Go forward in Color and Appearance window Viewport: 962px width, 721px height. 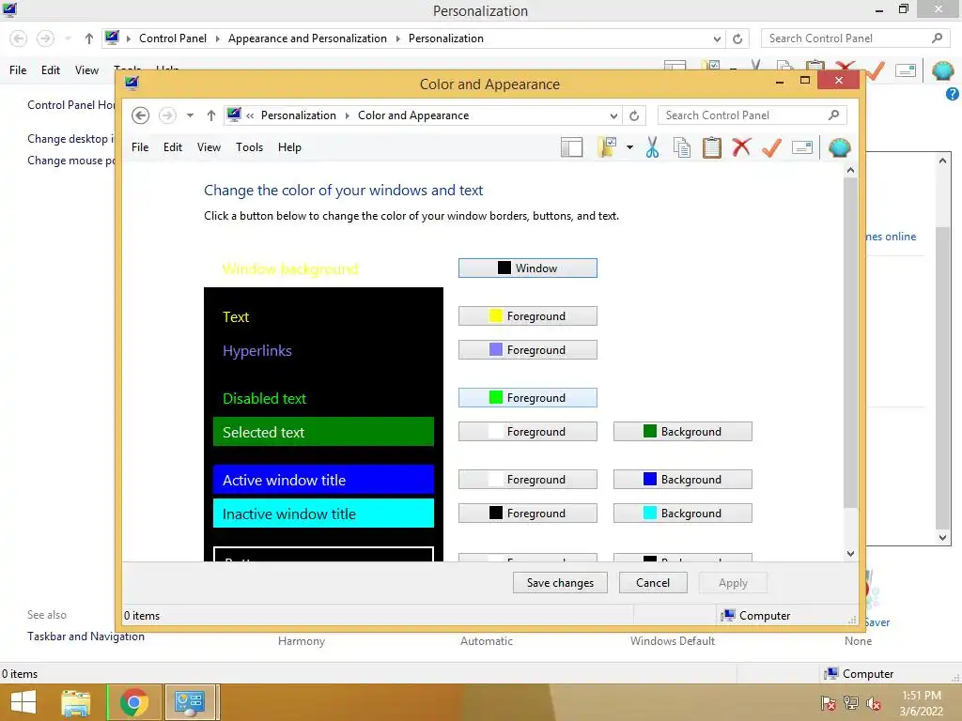tap(167, 115)
